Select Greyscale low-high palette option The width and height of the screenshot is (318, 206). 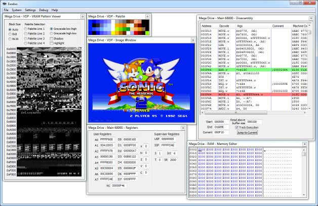point(63,29)
